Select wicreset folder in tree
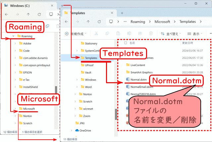Viewport: 212px width, 142px height. pos(86,109)
